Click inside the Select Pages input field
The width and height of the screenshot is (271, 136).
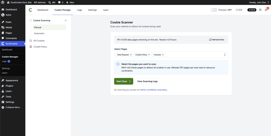[193, 55]
